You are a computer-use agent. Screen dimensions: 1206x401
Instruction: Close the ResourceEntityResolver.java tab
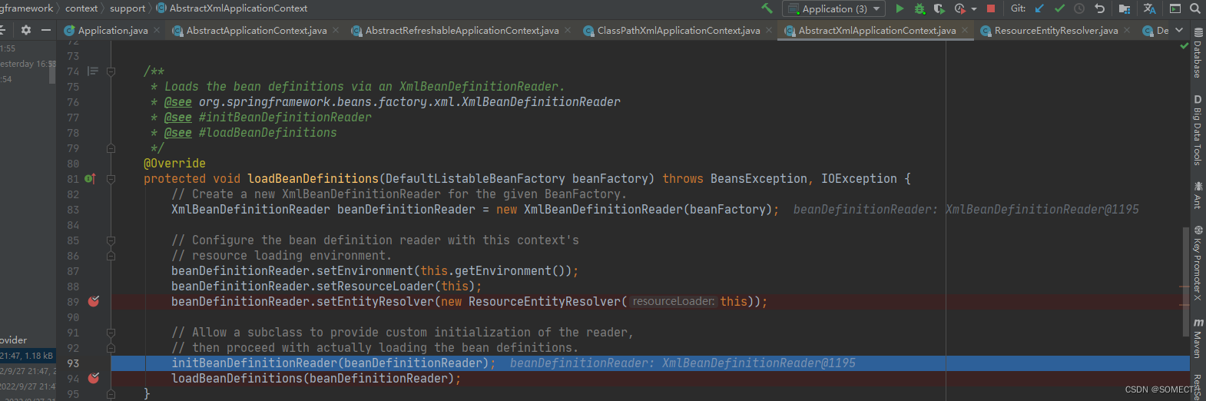click(1127, 30)
